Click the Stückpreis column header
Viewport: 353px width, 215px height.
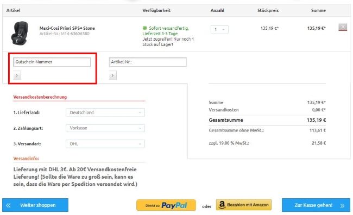pyautogui.click(x=268, y=10)
